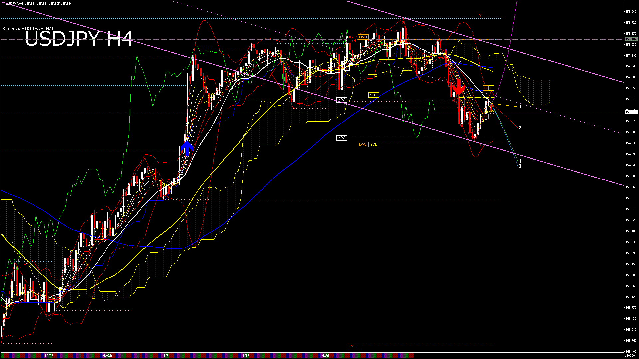Viewport: 639px width, 359px height.
Task: Select projection line label 1
Action: (x=520, y=107)
